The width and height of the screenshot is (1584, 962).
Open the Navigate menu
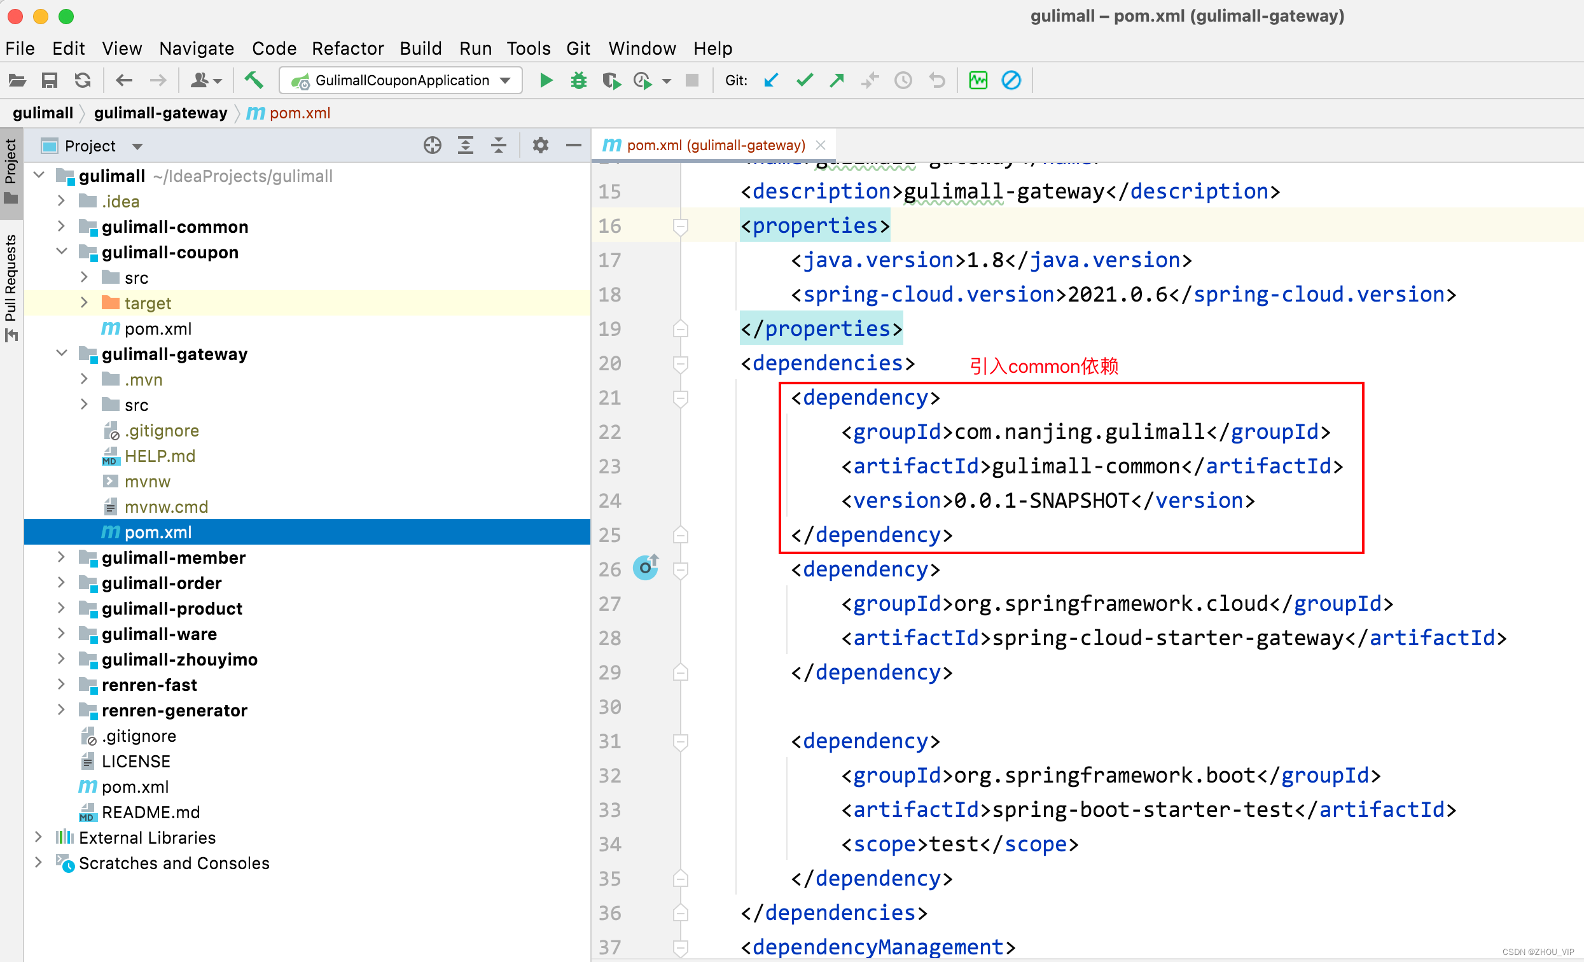196,48
